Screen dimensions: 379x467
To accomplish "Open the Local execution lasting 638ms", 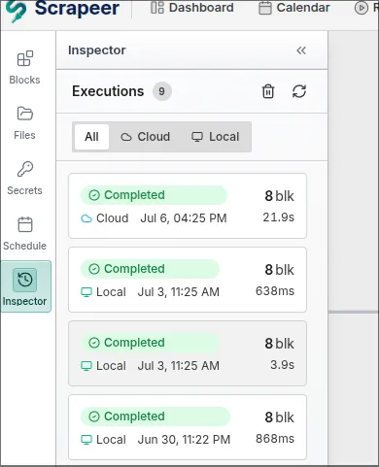I will tap(188, 280).
